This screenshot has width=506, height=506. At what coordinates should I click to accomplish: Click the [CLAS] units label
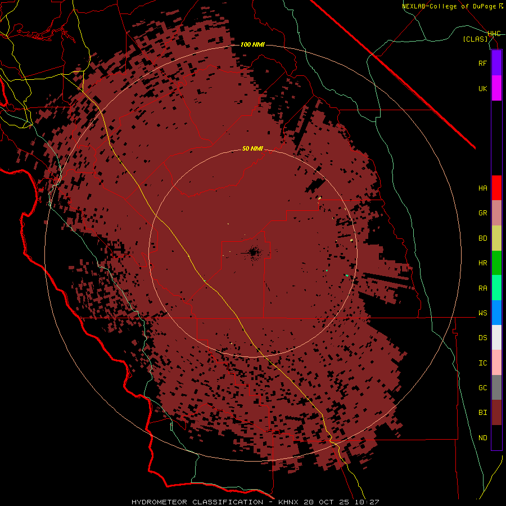pos(475,39)
